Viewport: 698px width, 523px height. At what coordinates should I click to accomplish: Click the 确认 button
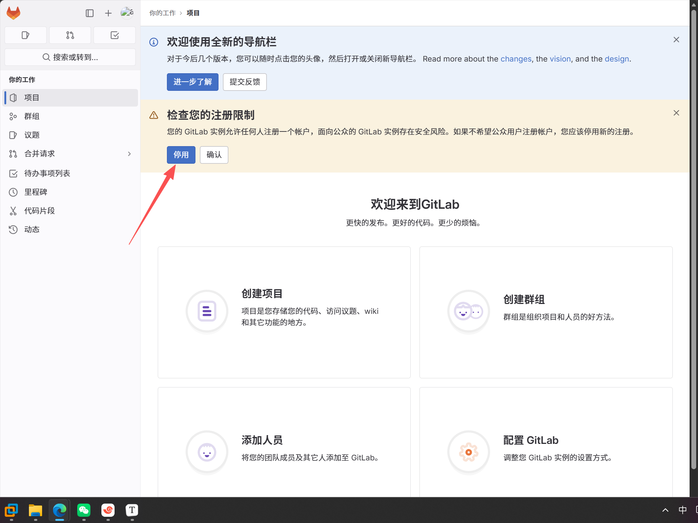[x=214, y=155]
